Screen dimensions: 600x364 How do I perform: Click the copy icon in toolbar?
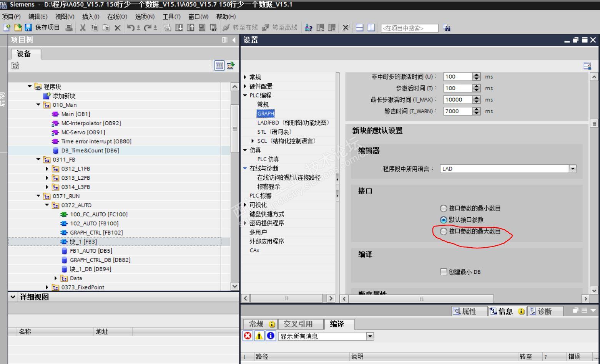point(95,28)
